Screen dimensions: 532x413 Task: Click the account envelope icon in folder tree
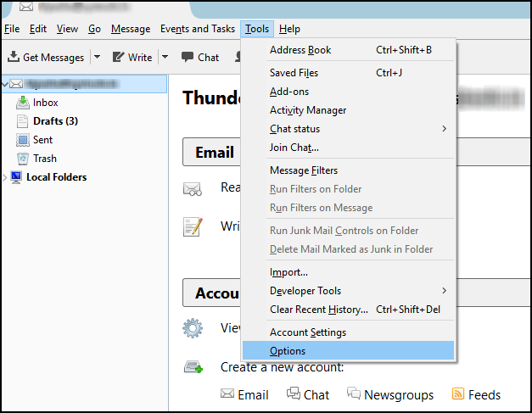[x=16, y=84]
